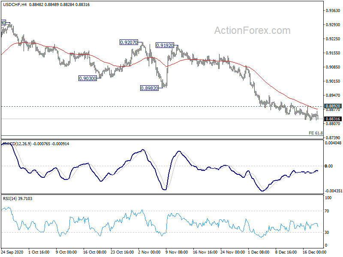
Task: Select the 0.89820 price label
Action: (x=149, y=88)
